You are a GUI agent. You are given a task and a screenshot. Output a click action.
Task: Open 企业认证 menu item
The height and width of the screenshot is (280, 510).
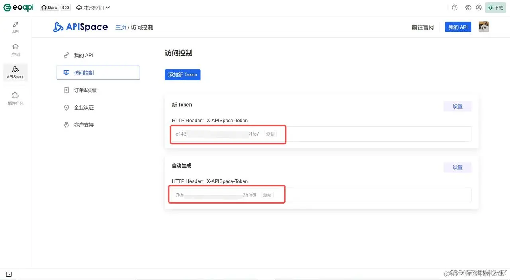tap(98, 108)
